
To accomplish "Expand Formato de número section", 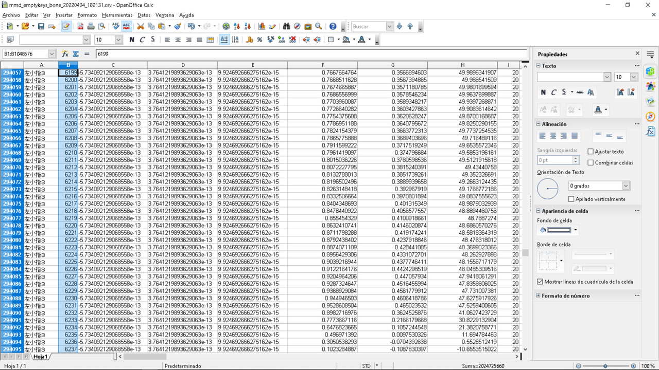I will (x=539, y=295).
